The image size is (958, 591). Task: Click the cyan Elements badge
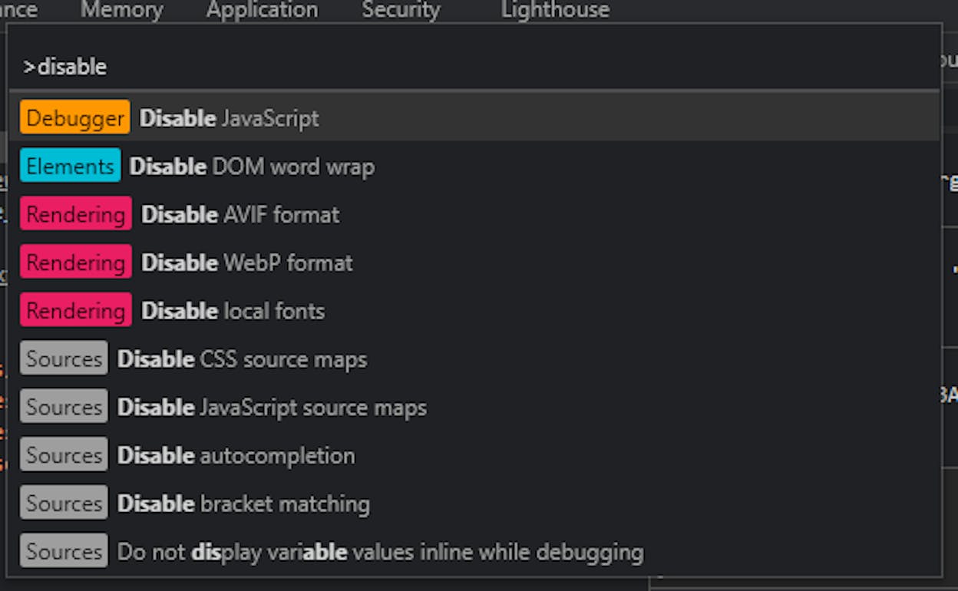[71, 166]
